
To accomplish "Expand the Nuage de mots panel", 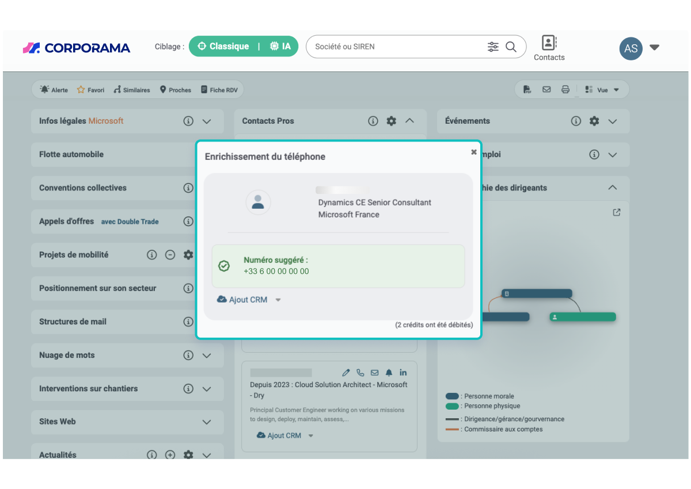I will (x=207, y=356).
